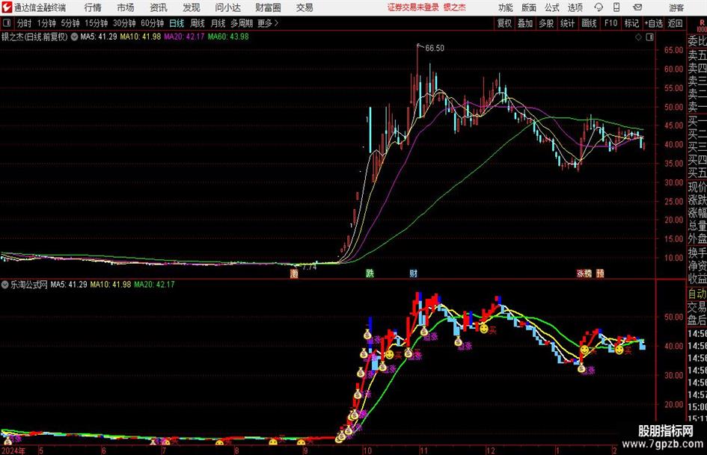Click the 66.50 high price label
The image size is (707, 455).
pos(435,49)
